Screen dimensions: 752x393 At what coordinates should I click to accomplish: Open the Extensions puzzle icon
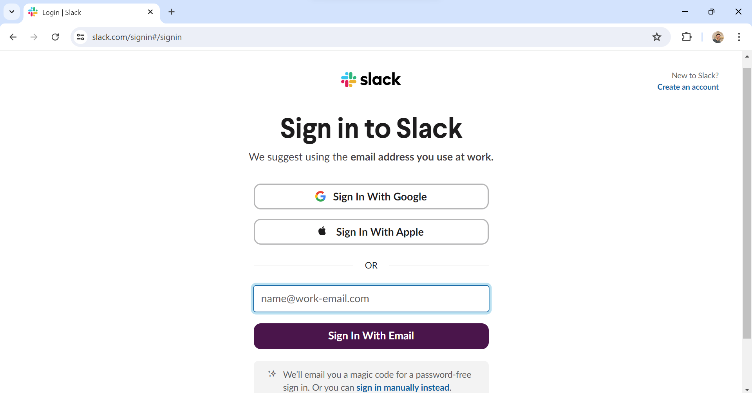[x=687, y=37]
